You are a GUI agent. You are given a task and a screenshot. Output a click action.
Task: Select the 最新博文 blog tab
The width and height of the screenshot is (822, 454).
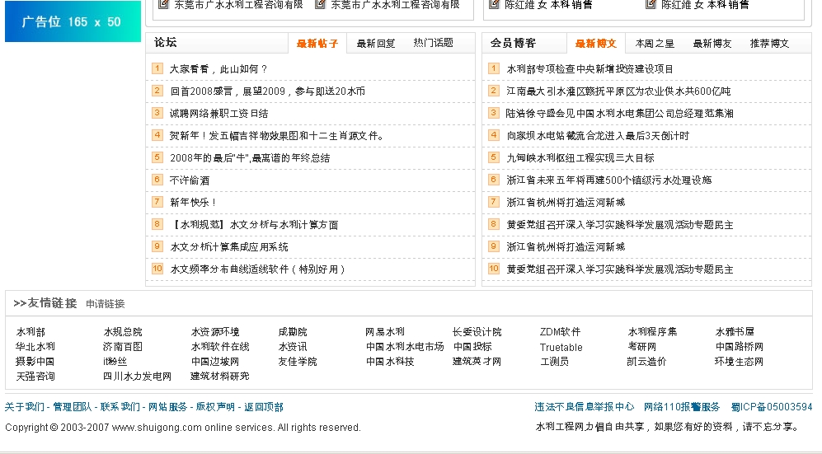pos(595,44)
